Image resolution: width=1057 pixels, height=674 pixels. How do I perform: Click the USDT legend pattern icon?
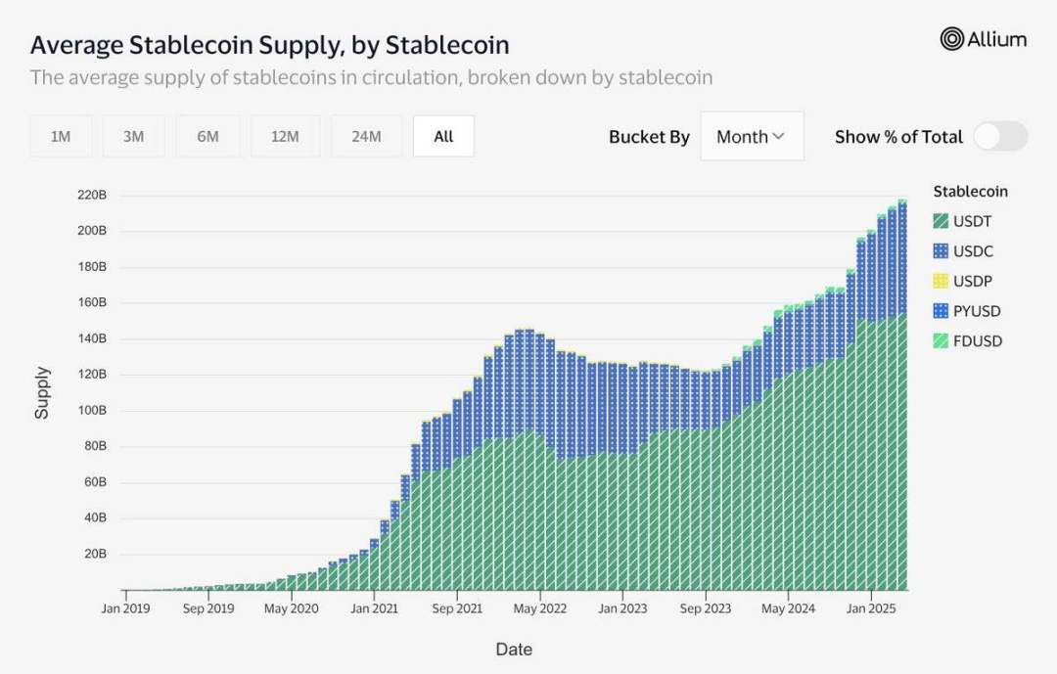[941, 222]
